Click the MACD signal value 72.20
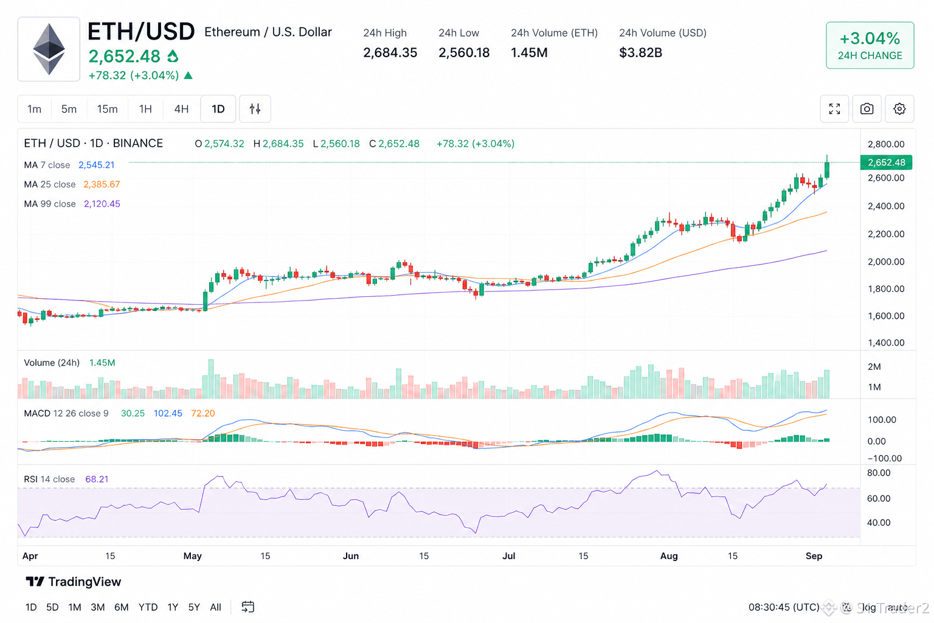 [x=203, y=413]
